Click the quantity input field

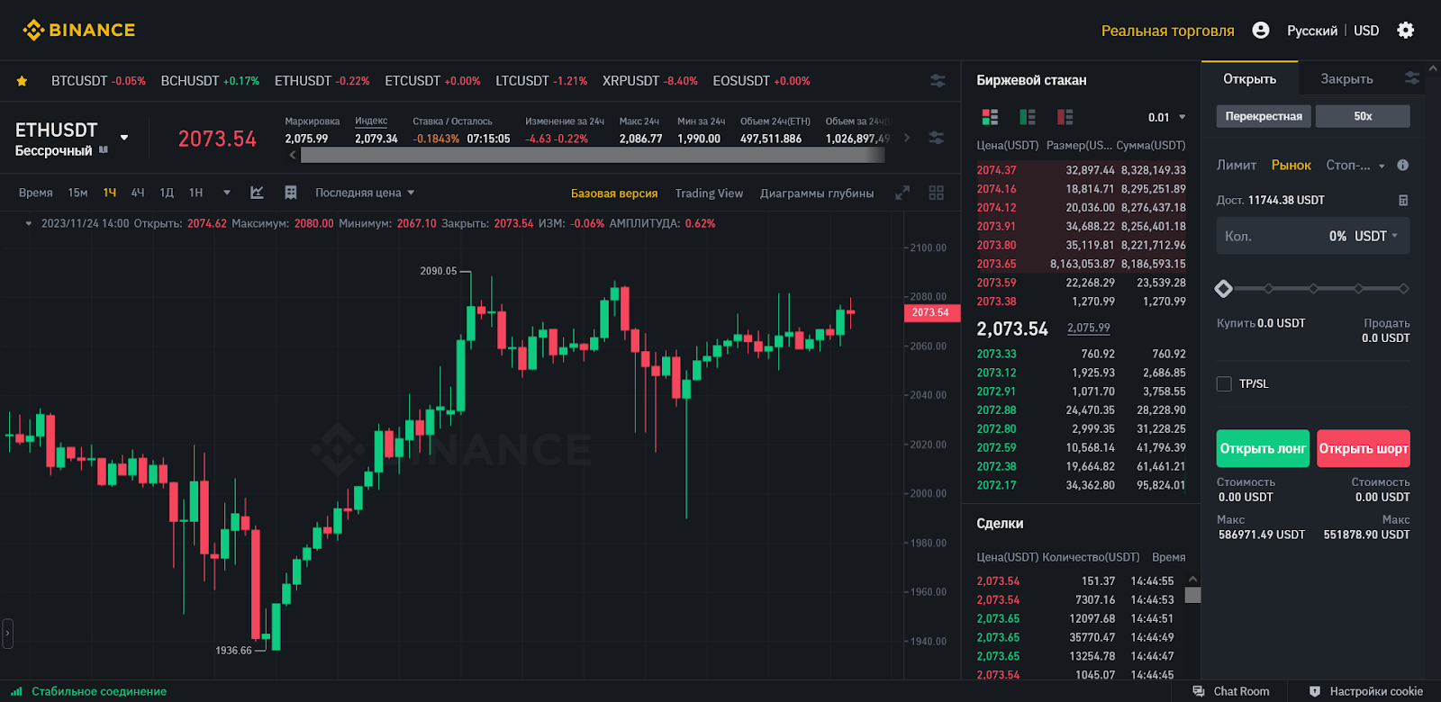point(1313,236)
